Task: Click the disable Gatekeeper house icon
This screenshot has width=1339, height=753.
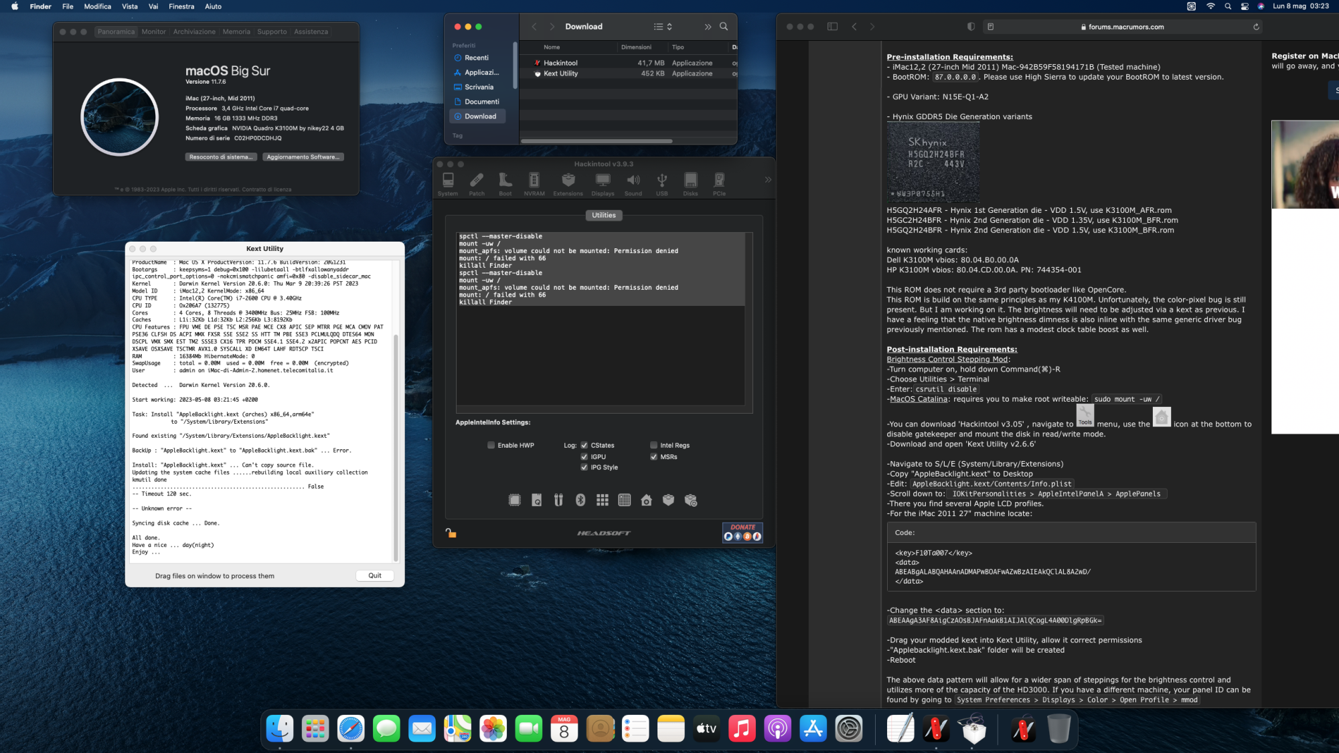Action: coord(646,500)
